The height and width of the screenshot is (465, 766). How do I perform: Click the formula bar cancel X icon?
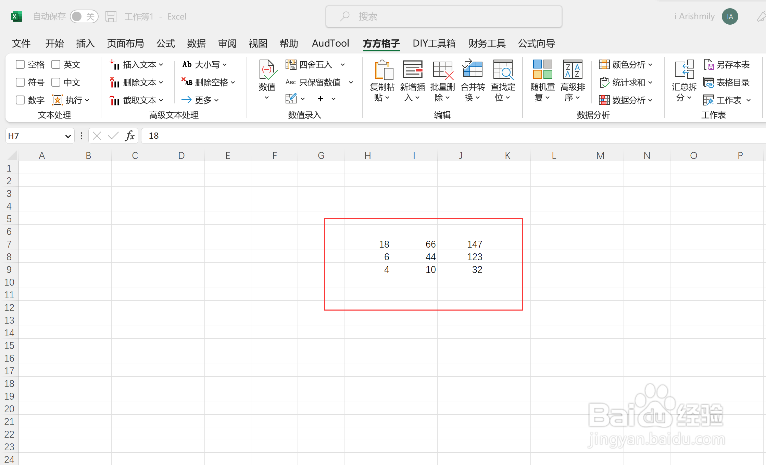click(97, 136)
